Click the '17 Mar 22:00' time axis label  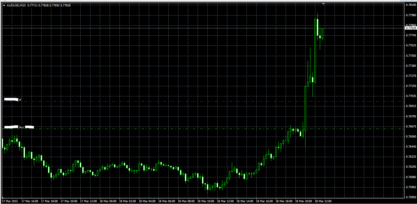coord(89,201)
